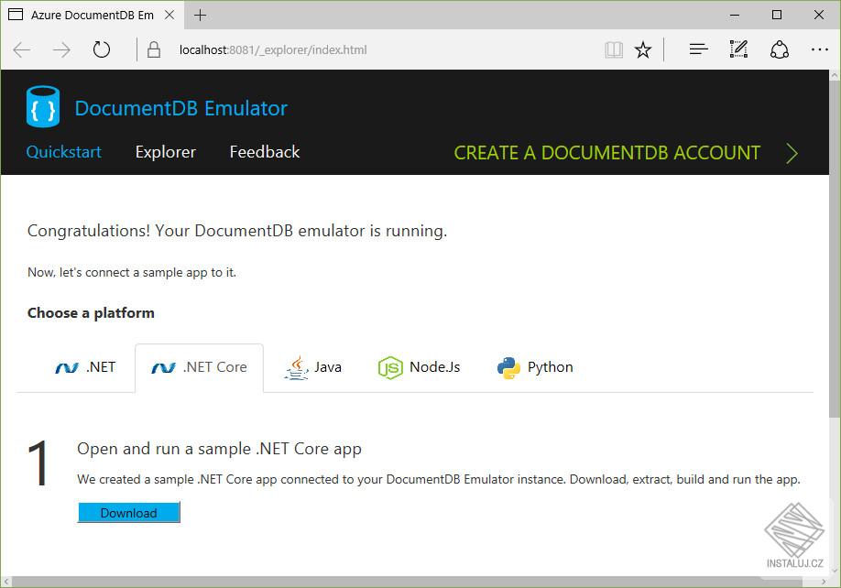841x588 pixels.
Task: Open the More options menu
Action: point(820,49)
